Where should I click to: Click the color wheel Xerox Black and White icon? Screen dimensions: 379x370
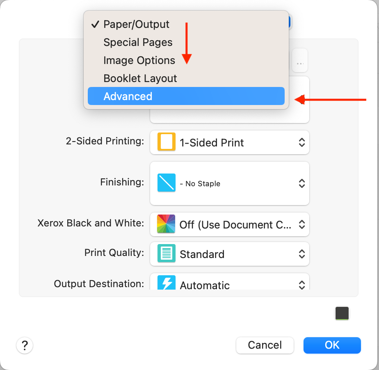(x=166, y=224)
